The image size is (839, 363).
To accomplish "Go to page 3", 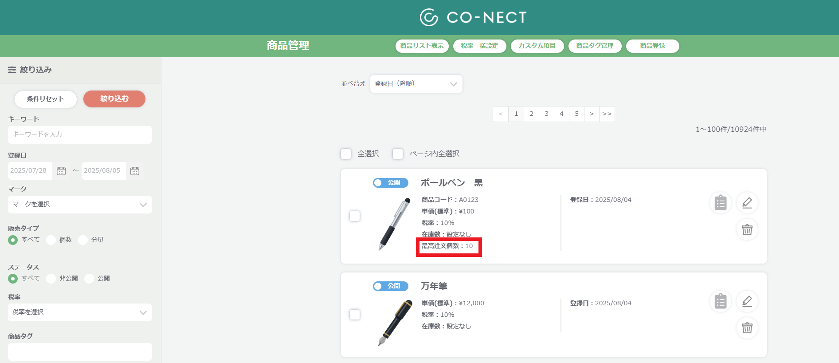I will coord(546,114).
